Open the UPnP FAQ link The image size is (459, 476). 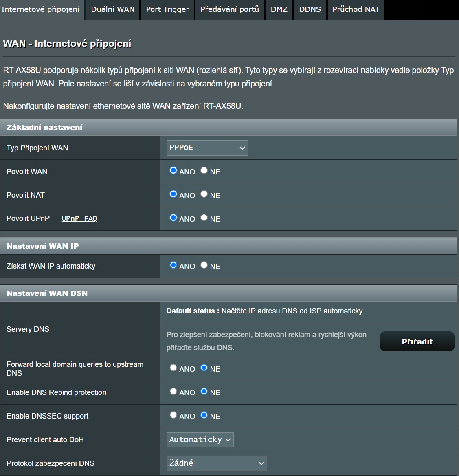pyautogui.click(x=79, y=219)
